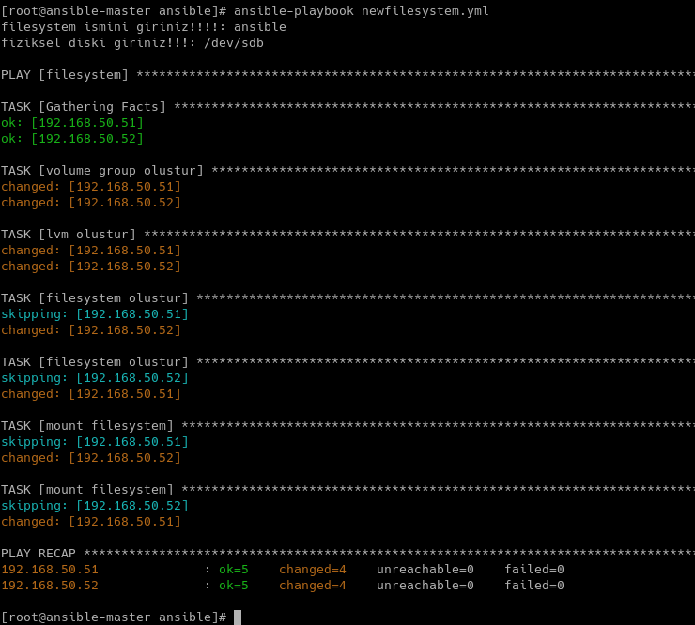
Task: Click the cursor block at the final prompt
Action: coord(238,617)
